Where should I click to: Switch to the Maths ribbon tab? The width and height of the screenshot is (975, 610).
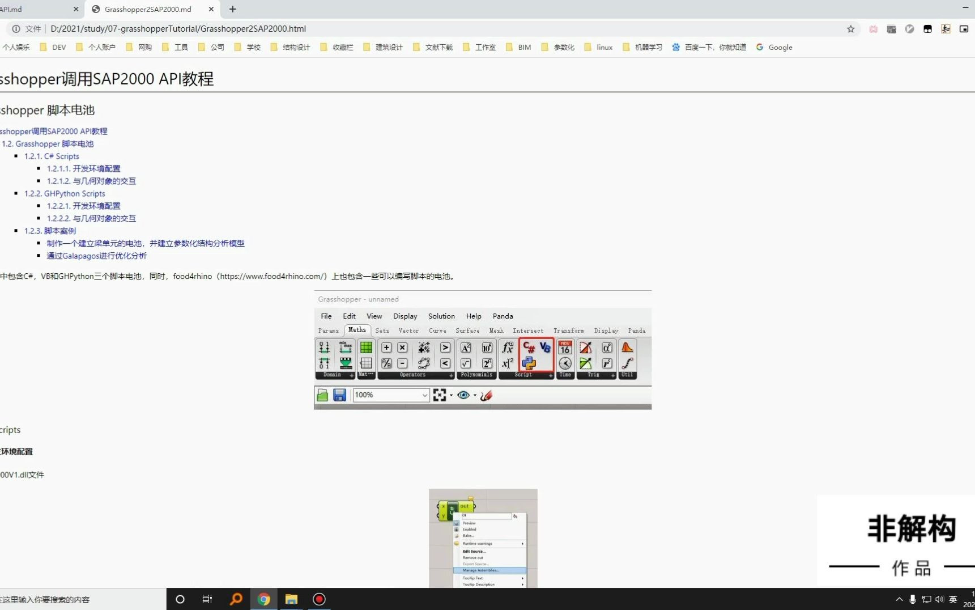point(356,330)
